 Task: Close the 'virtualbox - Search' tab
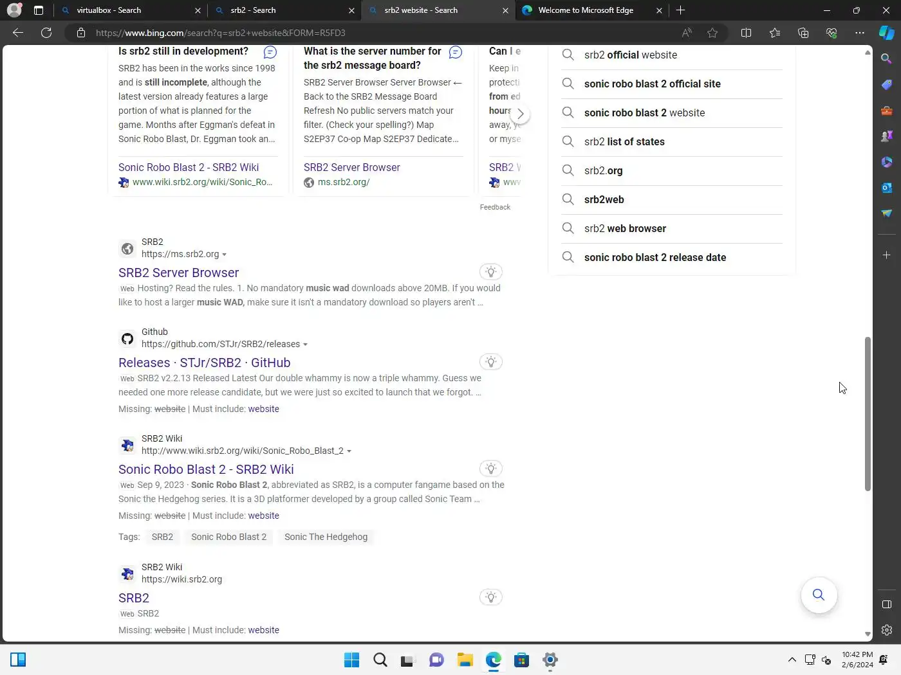[x=198, y=10]
